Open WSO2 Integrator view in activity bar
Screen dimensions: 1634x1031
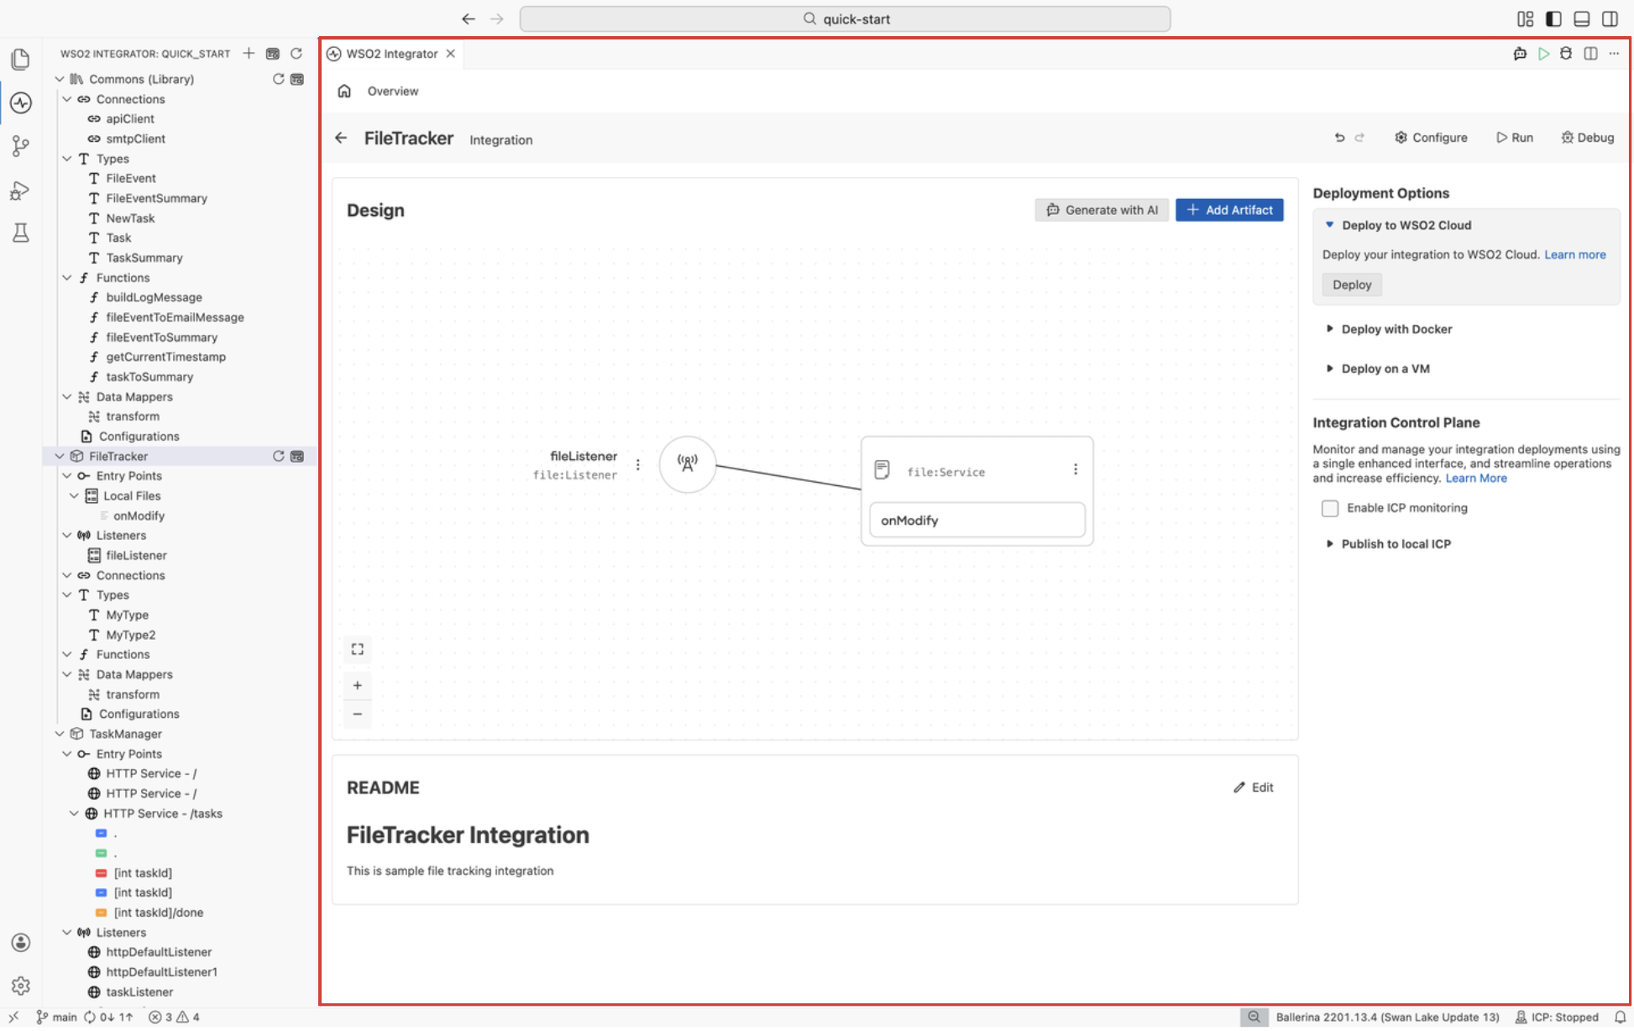21,102
